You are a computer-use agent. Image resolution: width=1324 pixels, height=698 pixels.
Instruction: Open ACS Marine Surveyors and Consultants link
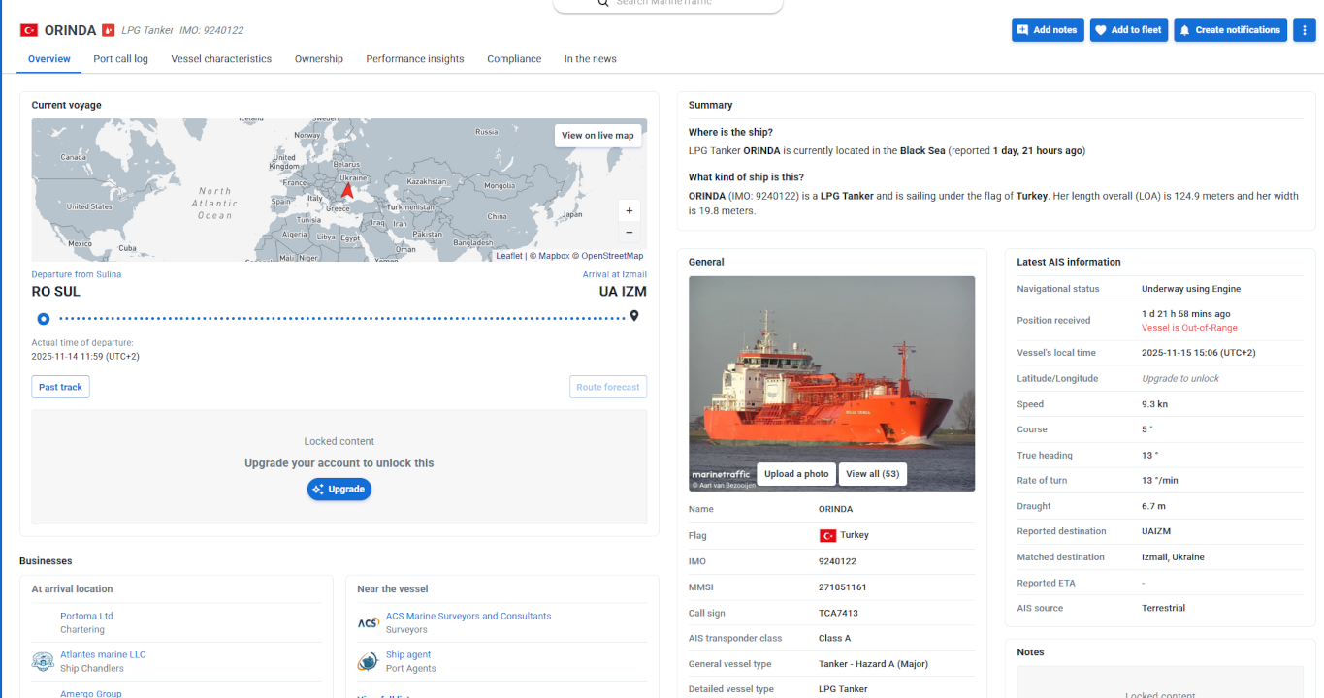[x=468, y=616]
